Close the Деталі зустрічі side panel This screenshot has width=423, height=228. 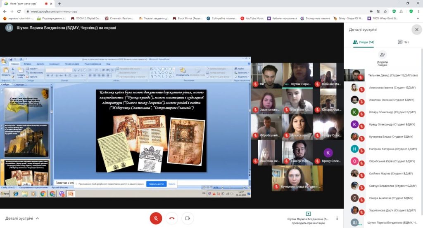coord(416,30)
